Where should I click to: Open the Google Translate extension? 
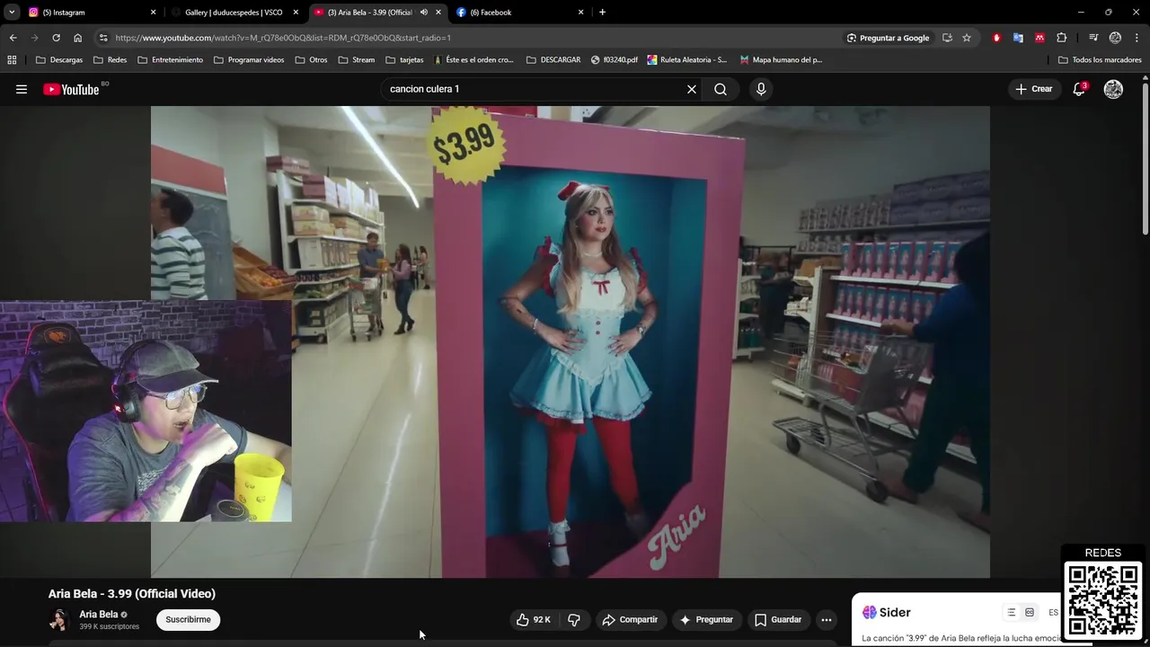[1018, 38]
